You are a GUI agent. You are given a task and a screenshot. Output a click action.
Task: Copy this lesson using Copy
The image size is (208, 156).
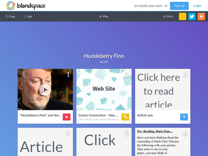tap(10, 16)
